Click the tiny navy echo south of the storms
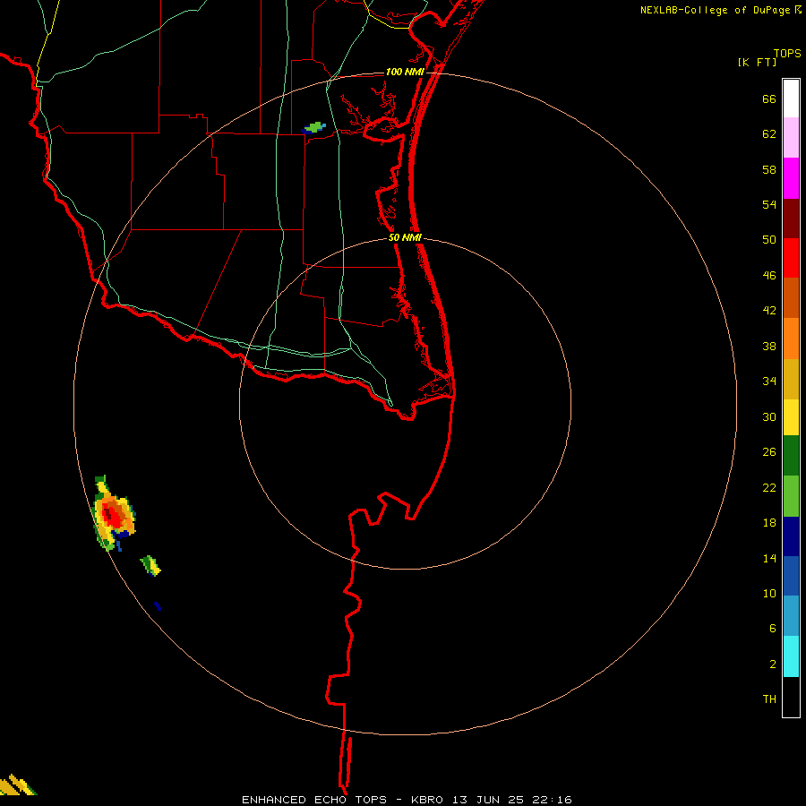Image resolution: width=806 pixels, height=806 pixels. [x=158, y=606]
